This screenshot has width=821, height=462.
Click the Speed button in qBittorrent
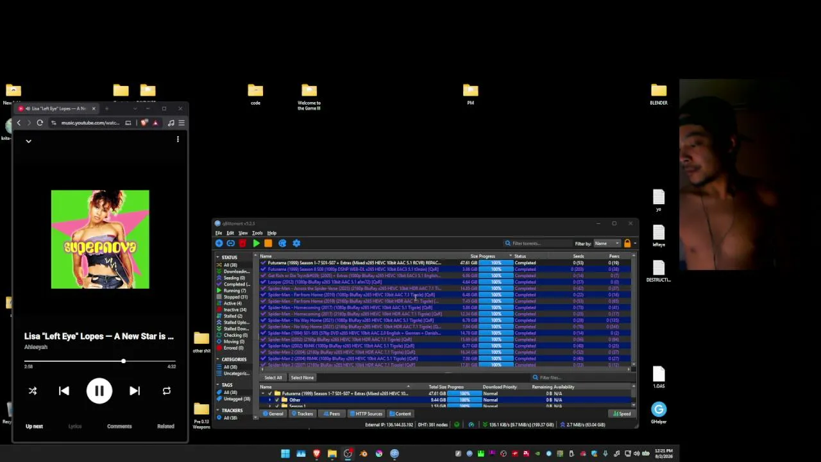(x=622, y=414)
